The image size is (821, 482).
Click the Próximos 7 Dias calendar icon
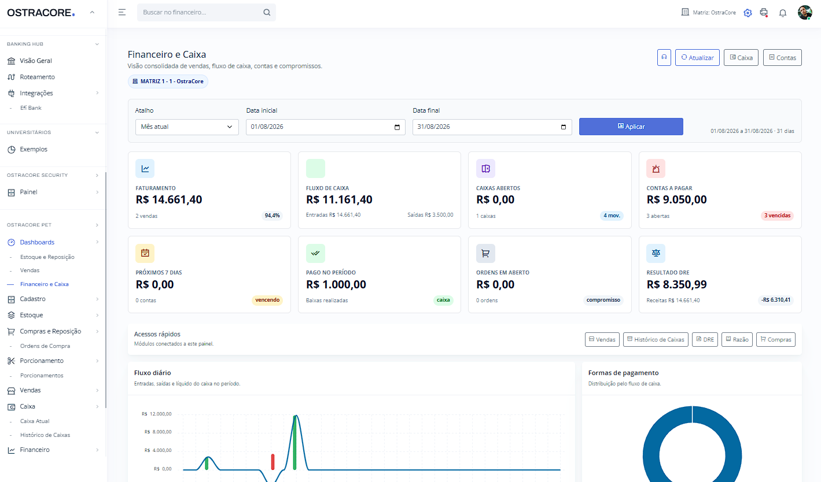tap(145, 253)
